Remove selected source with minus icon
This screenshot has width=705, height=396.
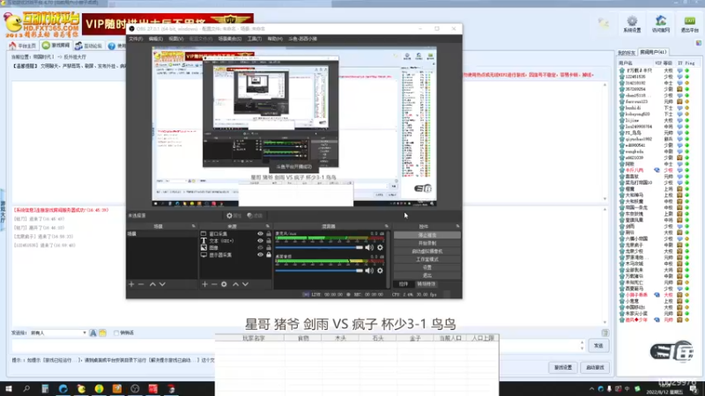pos(214,284)
